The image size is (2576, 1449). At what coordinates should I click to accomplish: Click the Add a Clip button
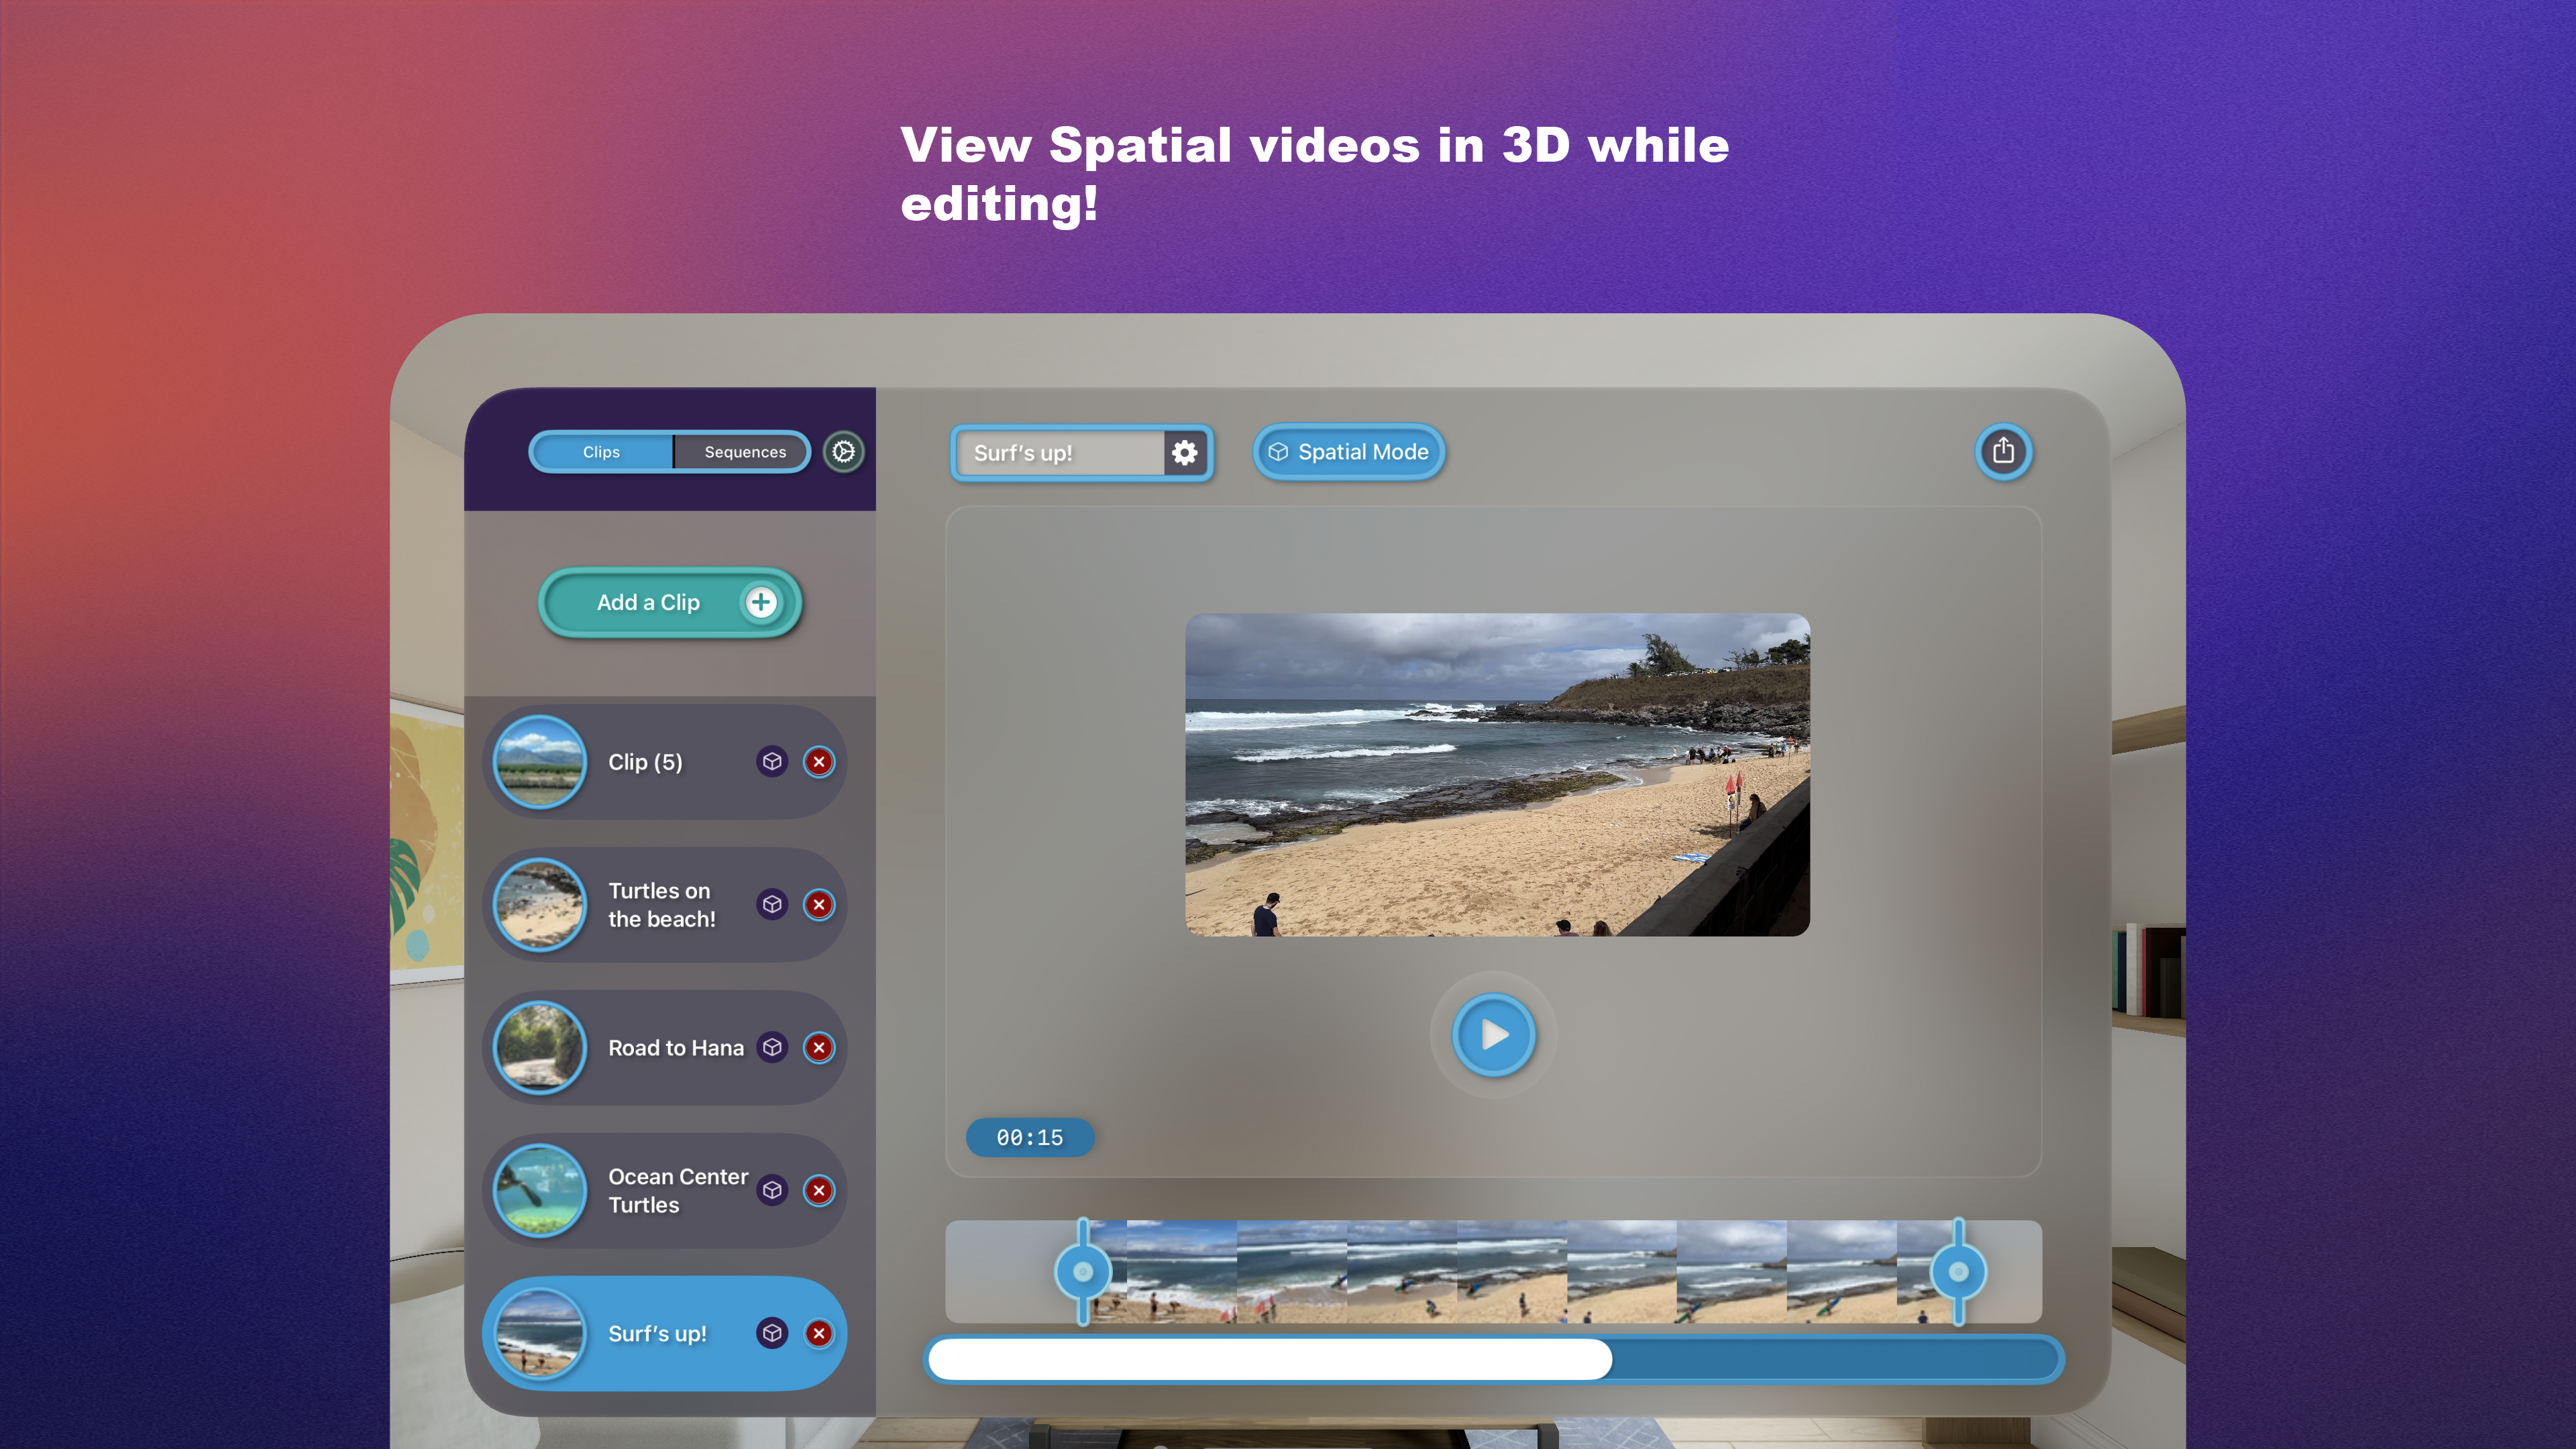pos(669,602)
